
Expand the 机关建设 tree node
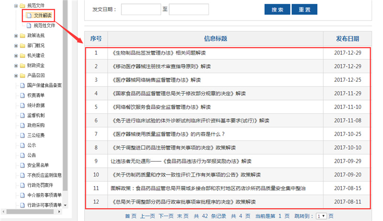[16, 55]
